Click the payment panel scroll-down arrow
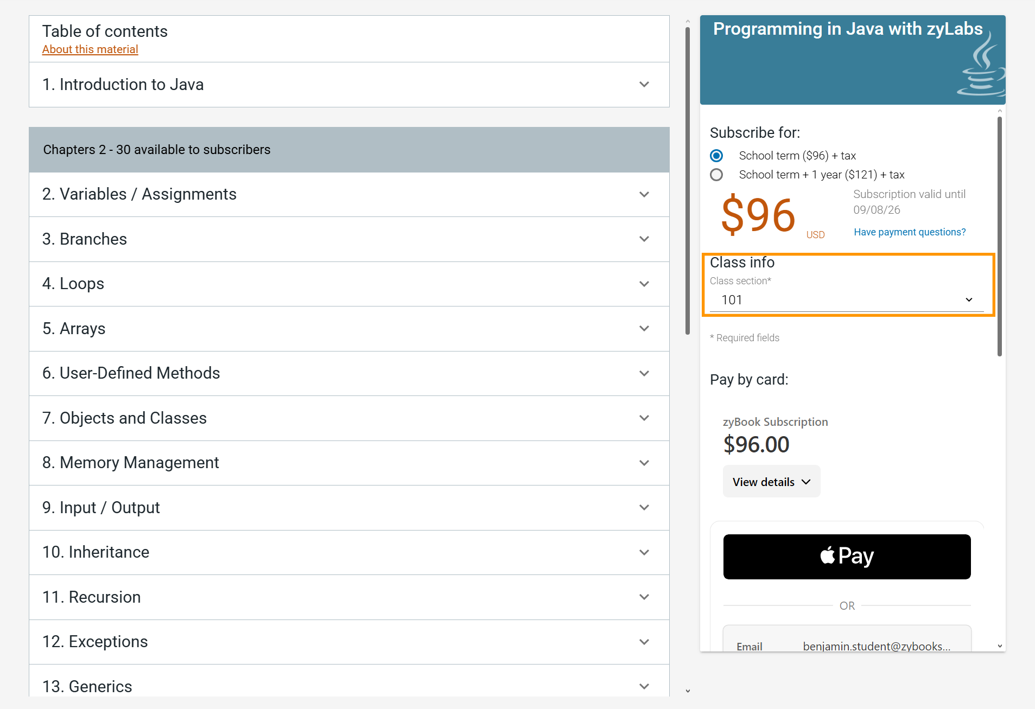The image size is (1035, 709). pos(1000,646)
